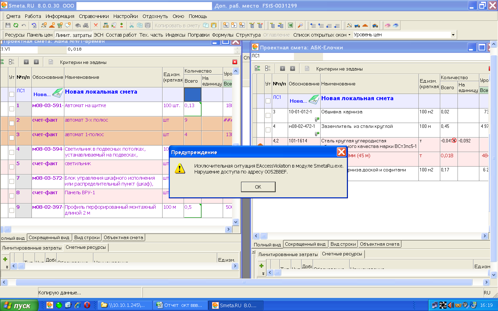Click the Undo arrow icon
This screenshot has width=498, height=311.
pos(24,25)
